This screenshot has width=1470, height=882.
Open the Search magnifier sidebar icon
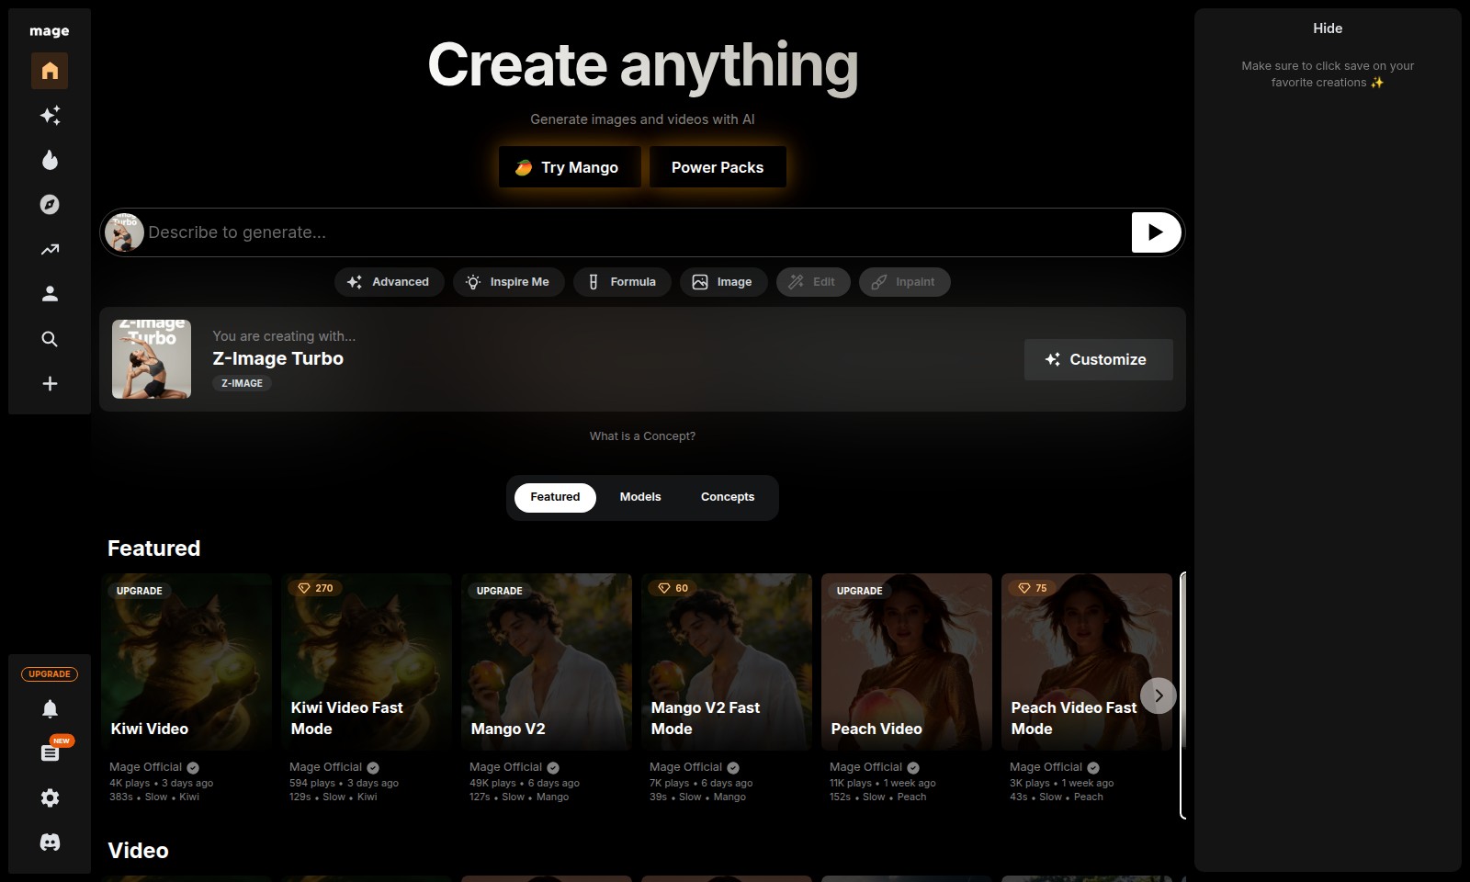(50, 339)
